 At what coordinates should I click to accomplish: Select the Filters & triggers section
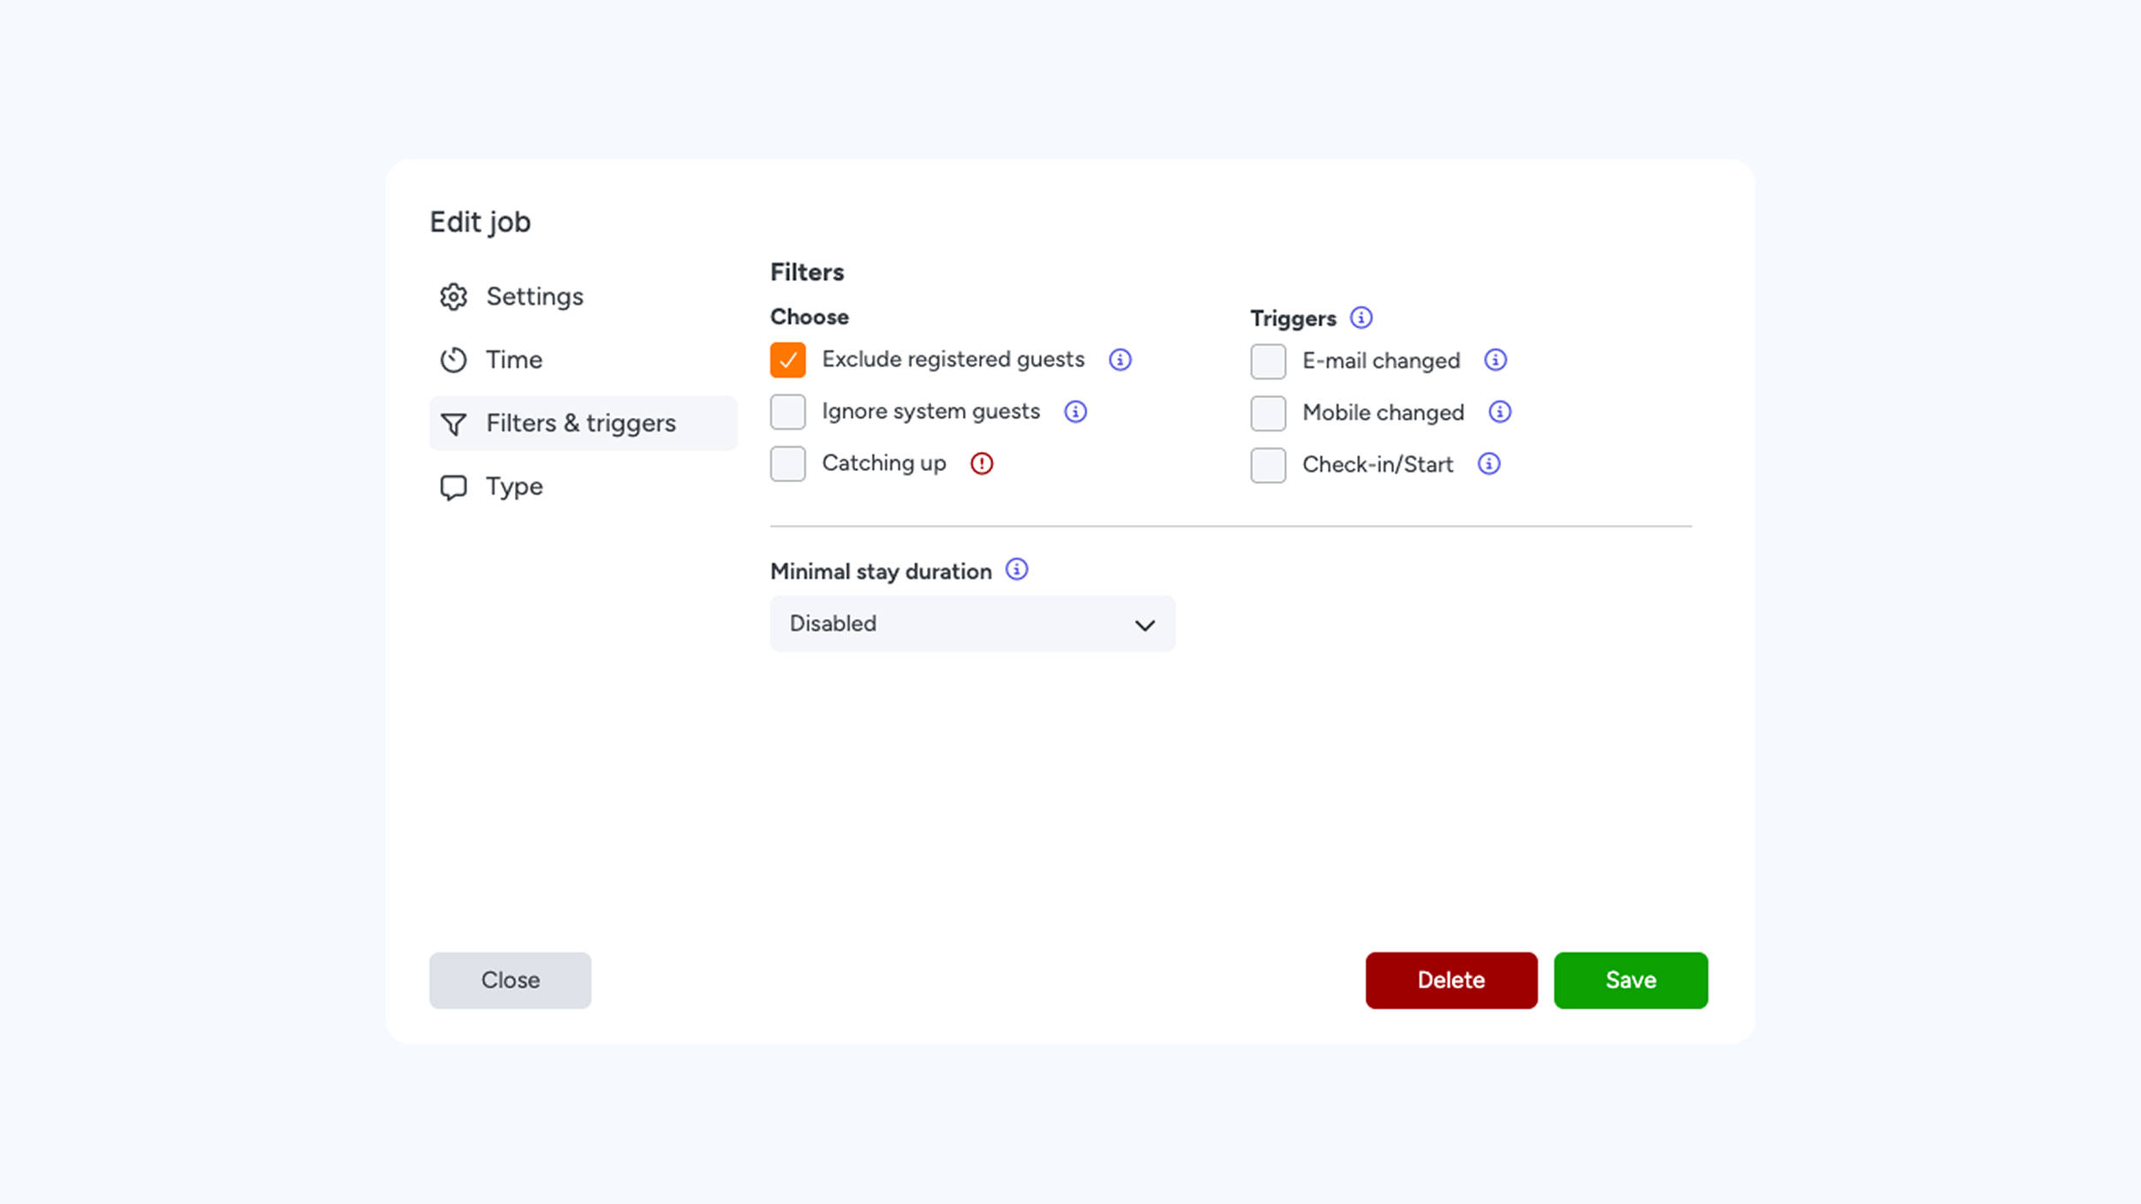point(583,423)
